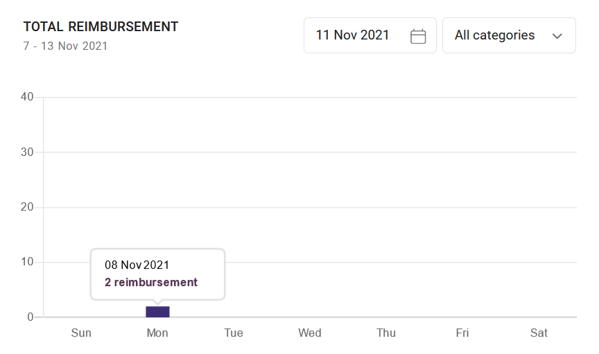Open the calendar date picker icon
Screen dimensions: 599x354
tap(418, 36)
